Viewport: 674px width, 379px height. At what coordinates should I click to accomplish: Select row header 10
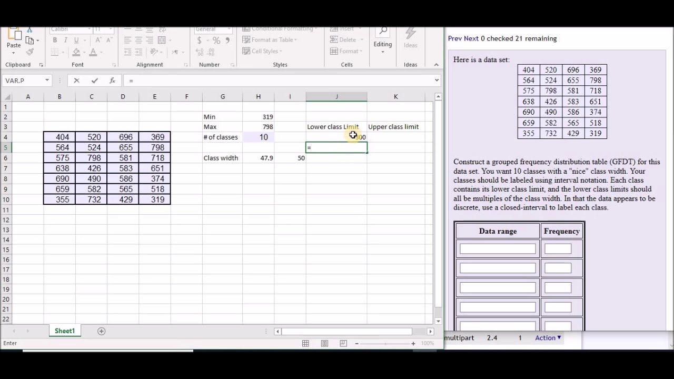[6, 200]
